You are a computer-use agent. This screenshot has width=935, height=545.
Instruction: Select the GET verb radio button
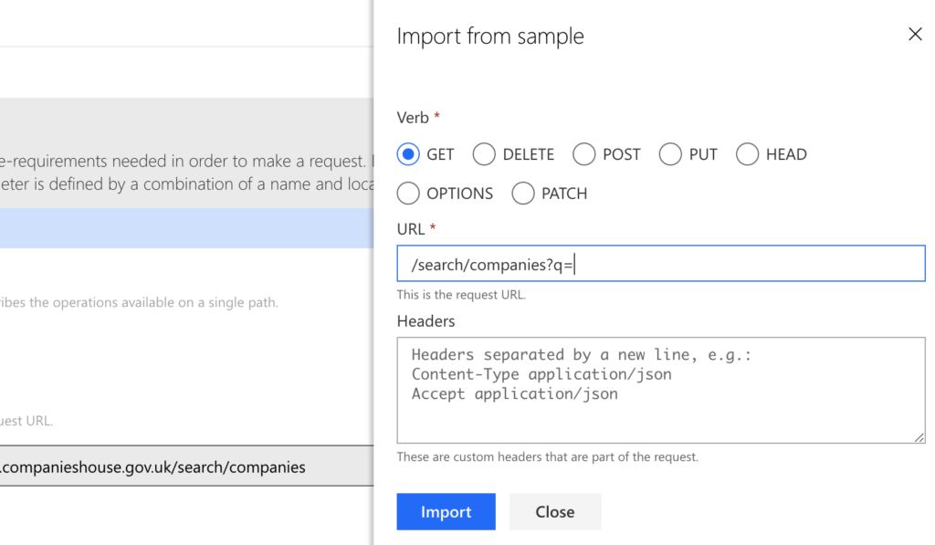(x=408, y=154)
